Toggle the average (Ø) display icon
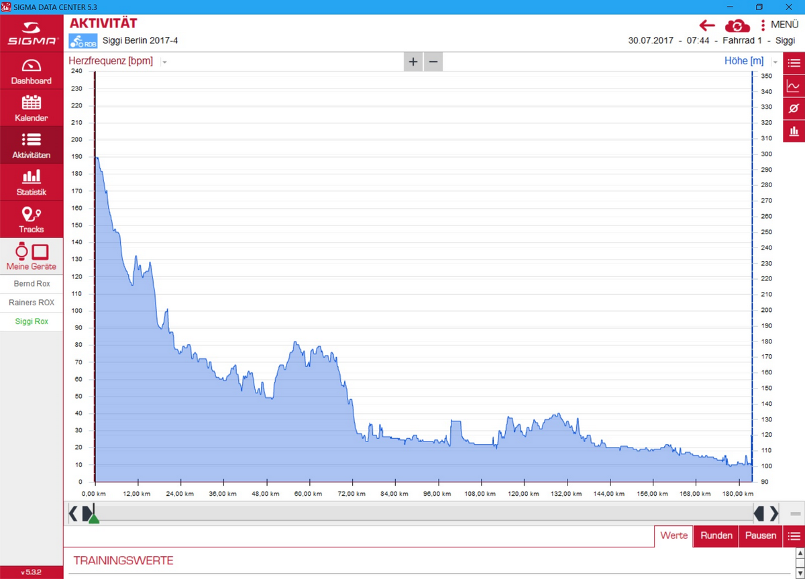This screenshot has width=805, height=579. [794, 108]
